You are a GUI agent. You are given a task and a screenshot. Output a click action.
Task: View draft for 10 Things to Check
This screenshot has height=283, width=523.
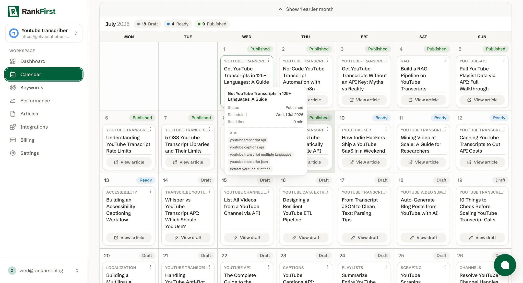click(482, 237)
